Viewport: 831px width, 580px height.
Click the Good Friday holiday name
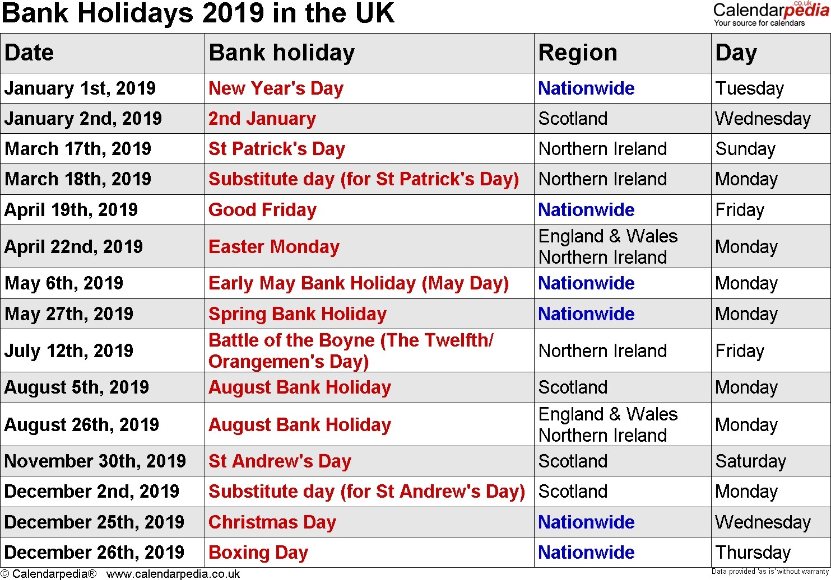click(262, 210)
